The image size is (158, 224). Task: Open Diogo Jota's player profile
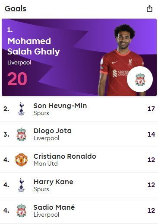[x=53, y=131]
